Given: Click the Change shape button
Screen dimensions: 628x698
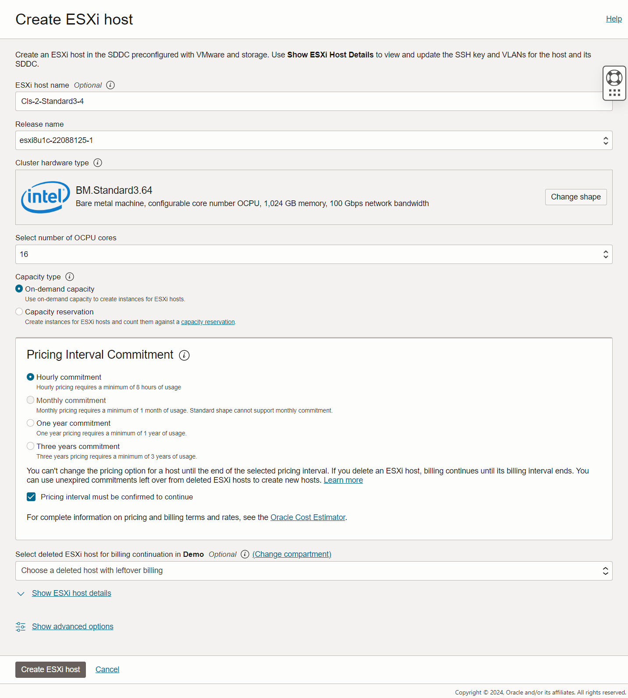Looking at the screenshot, I should tap(576, 197).
